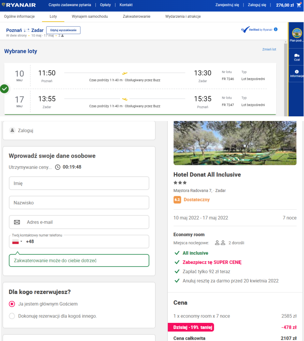Click Zarejestruj się
This screenshot has width=304, height=341.
[227, 5]
